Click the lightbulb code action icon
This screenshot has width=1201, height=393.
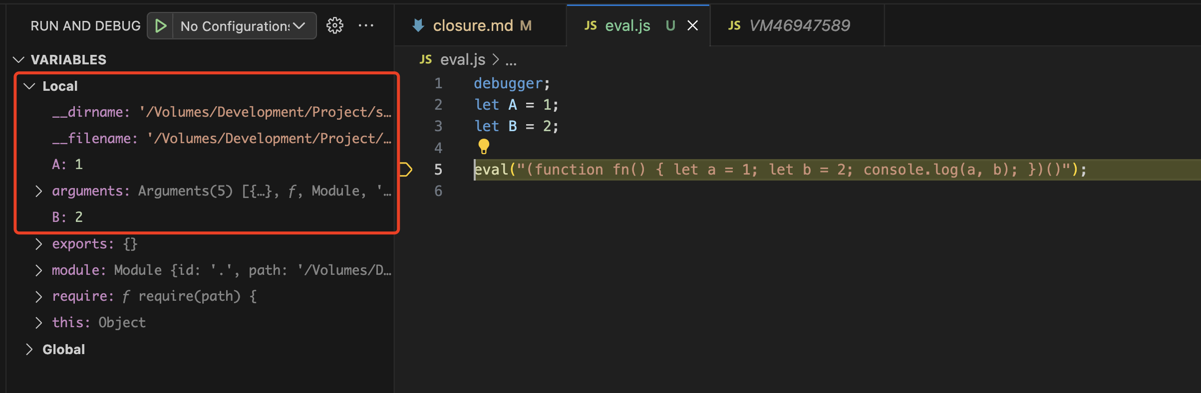pyautogui.click(x=484, y=147)
